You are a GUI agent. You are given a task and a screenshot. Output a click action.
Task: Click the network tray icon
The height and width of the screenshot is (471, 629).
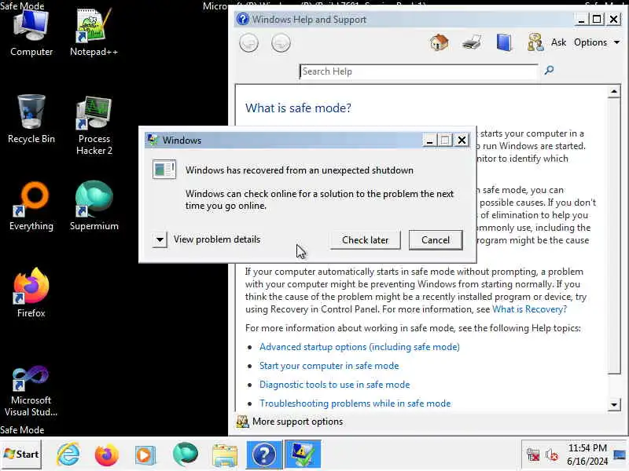pyautogui.click(x=533, y=455)
